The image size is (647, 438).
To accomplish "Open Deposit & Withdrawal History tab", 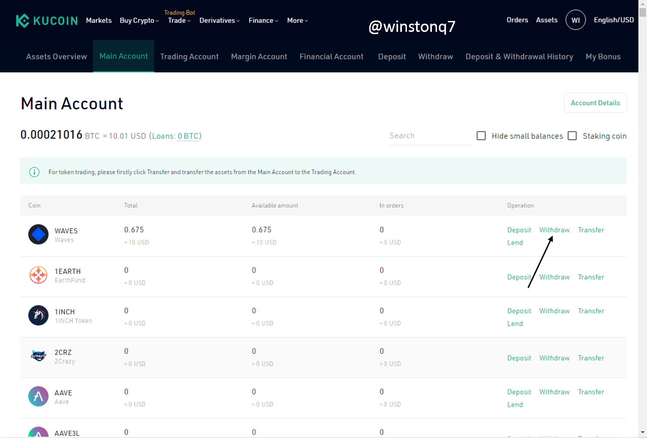I will [519, 56].
